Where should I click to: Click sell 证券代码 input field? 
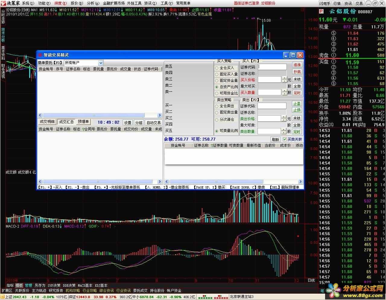272,106
